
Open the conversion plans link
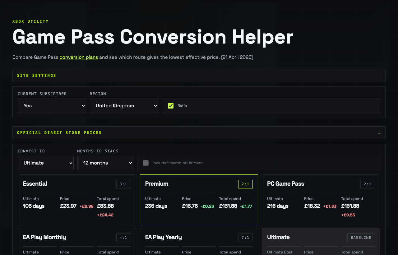coord(79,57)
